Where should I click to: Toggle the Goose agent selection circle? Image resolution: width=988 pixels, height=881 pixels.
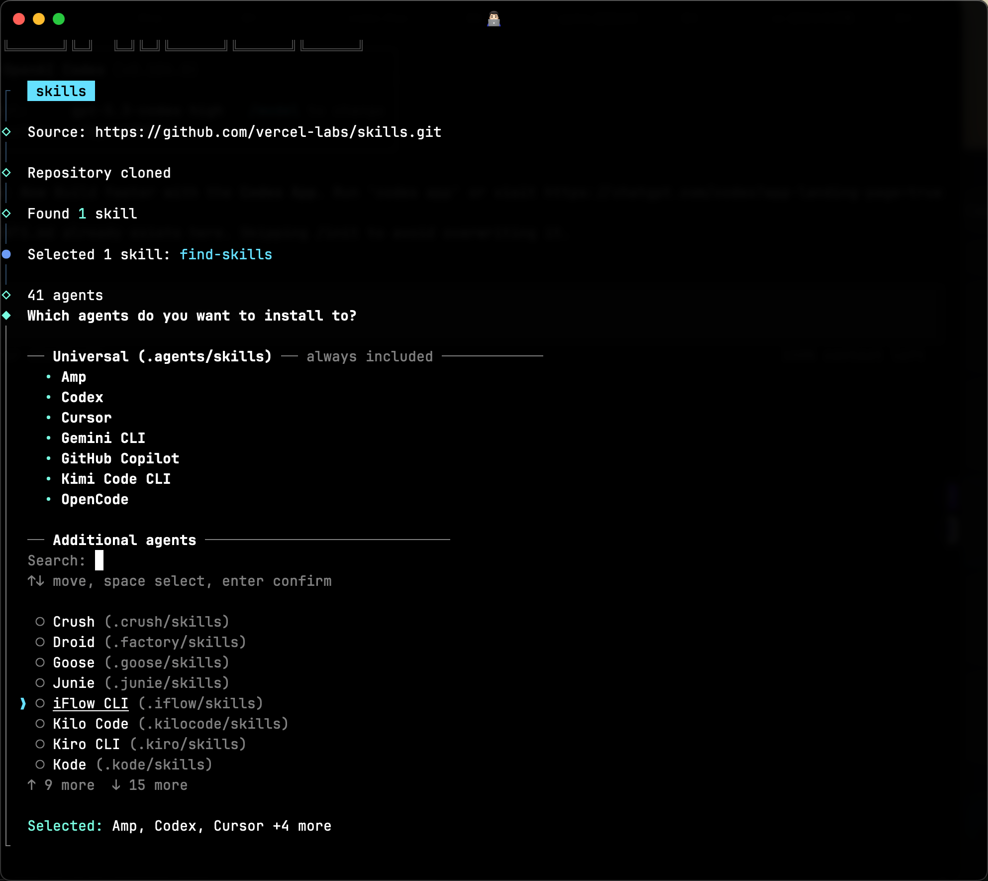click(x=40, y=662)
